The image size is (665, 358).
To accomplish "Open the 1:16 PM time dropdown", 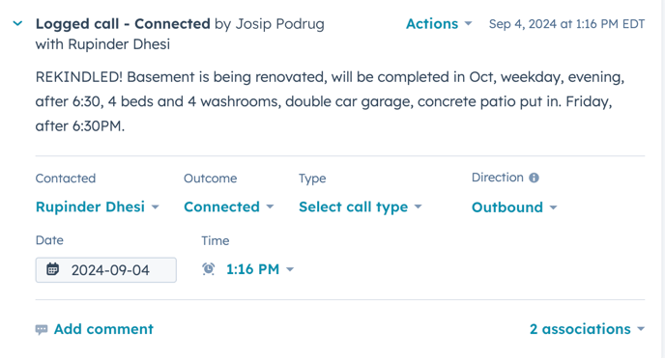I will pyautogui.click(x=260, y=269).
